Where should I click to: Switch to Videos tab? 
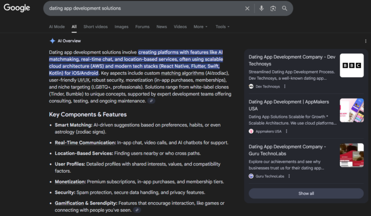coord(180,26)
